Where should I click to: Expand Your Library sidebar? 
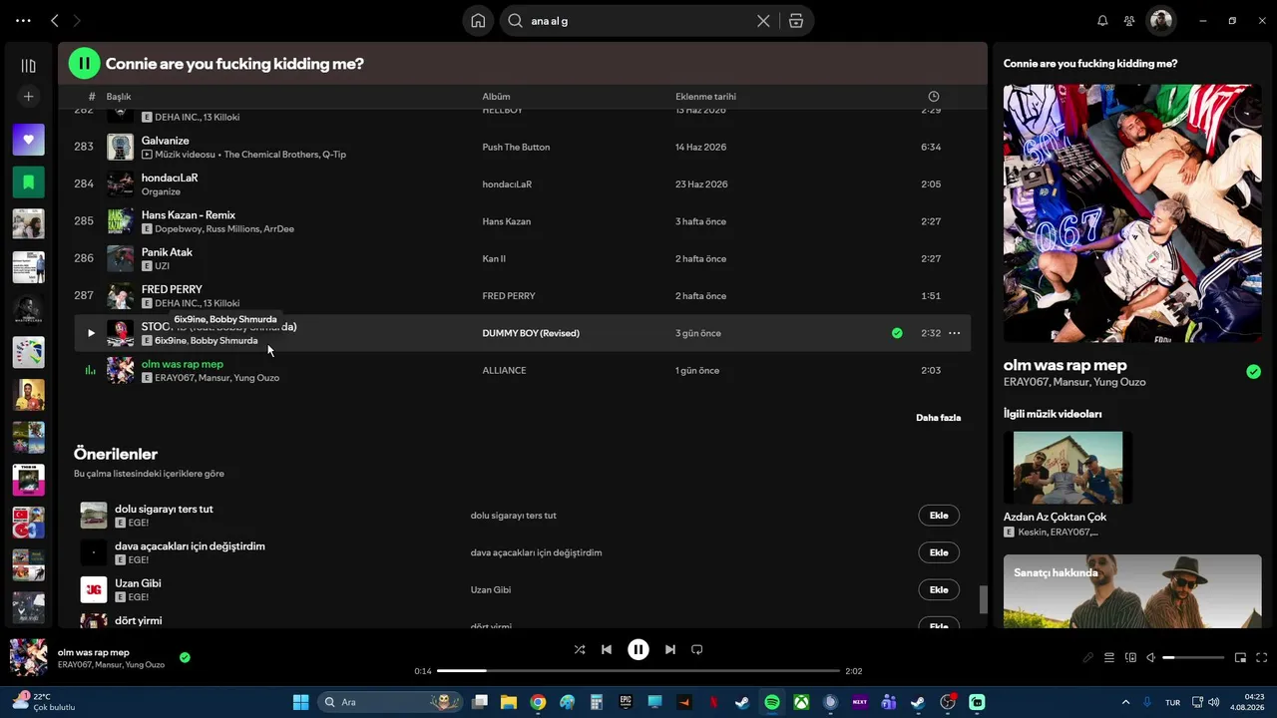(28, 66)
